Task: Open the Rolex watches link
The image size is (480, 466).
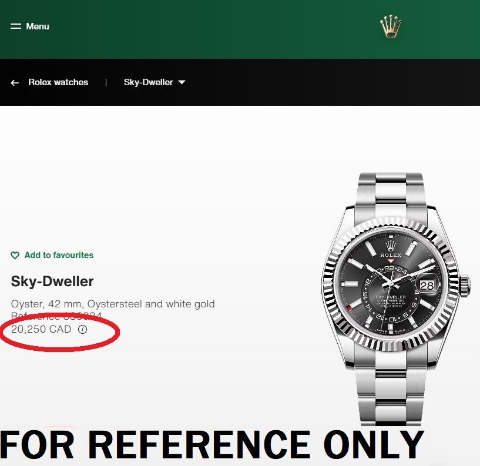Action: coord(58,82)
